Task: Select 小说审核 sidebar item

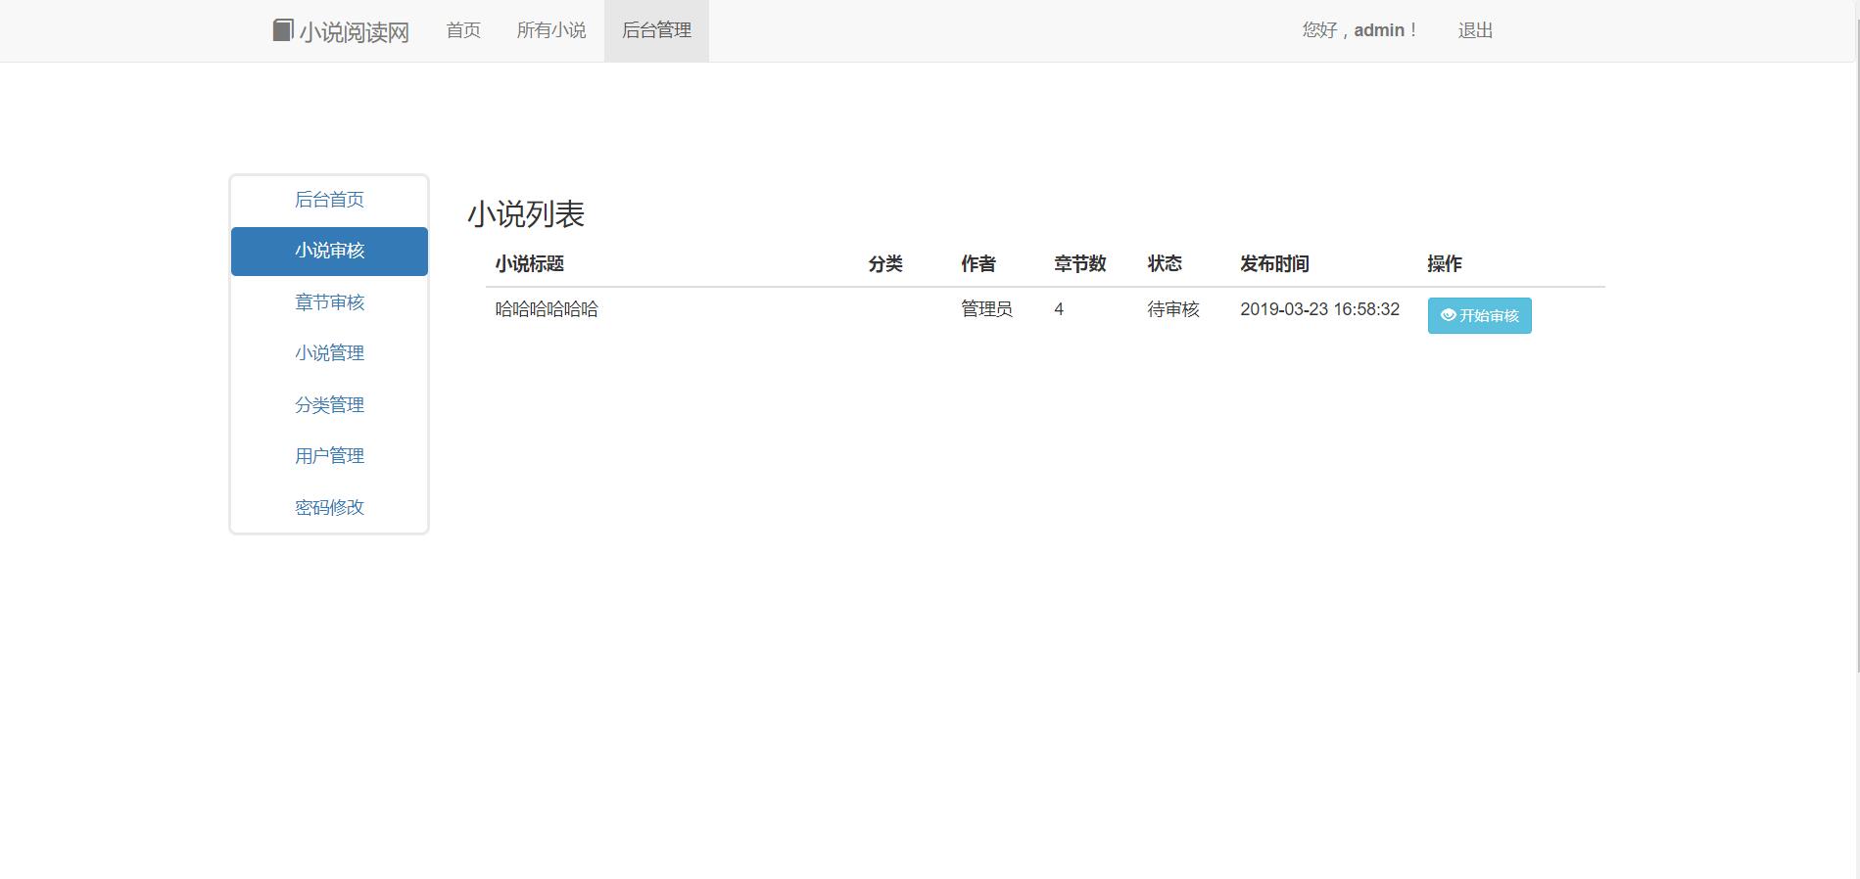Action: (329, 252)
